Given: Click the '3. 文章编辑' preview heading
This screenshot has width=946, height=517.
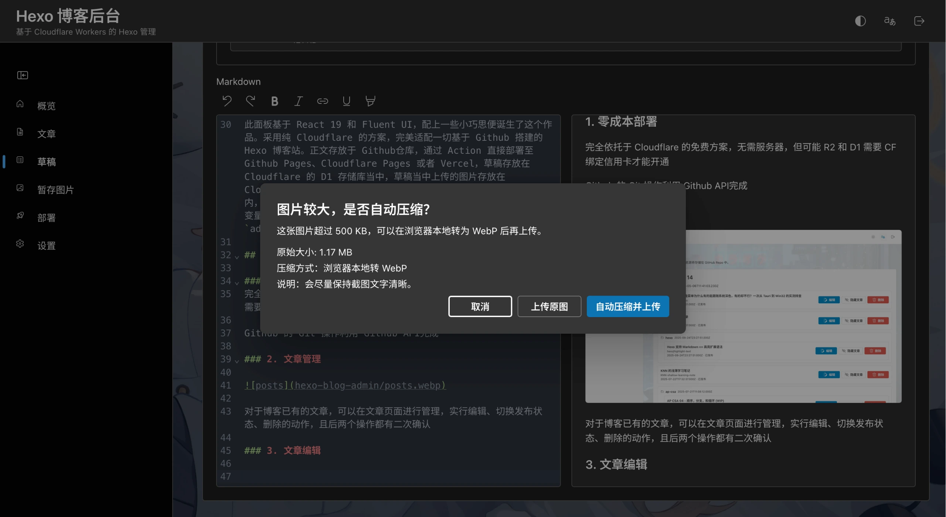Looking at the screenshot, I should tap(616, 464).
